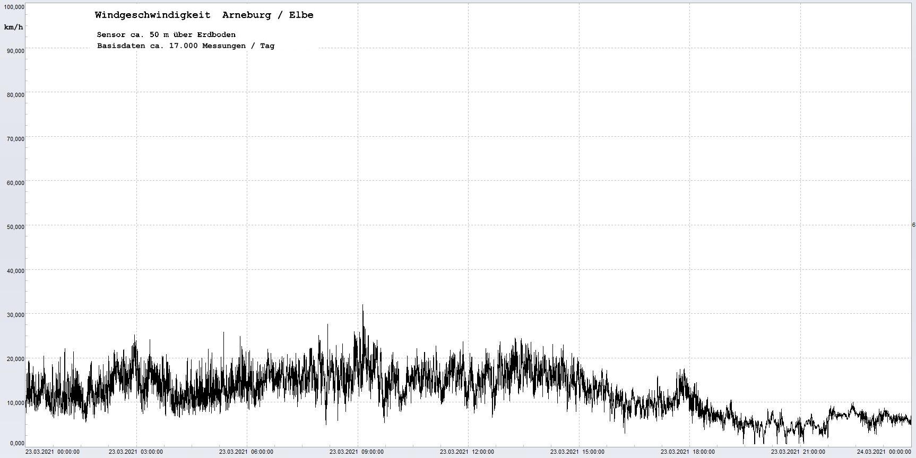Select the 23.03.2021 03:00:00 time label
Viewport: 916px width, 458px height.
[x=136, y=452]
